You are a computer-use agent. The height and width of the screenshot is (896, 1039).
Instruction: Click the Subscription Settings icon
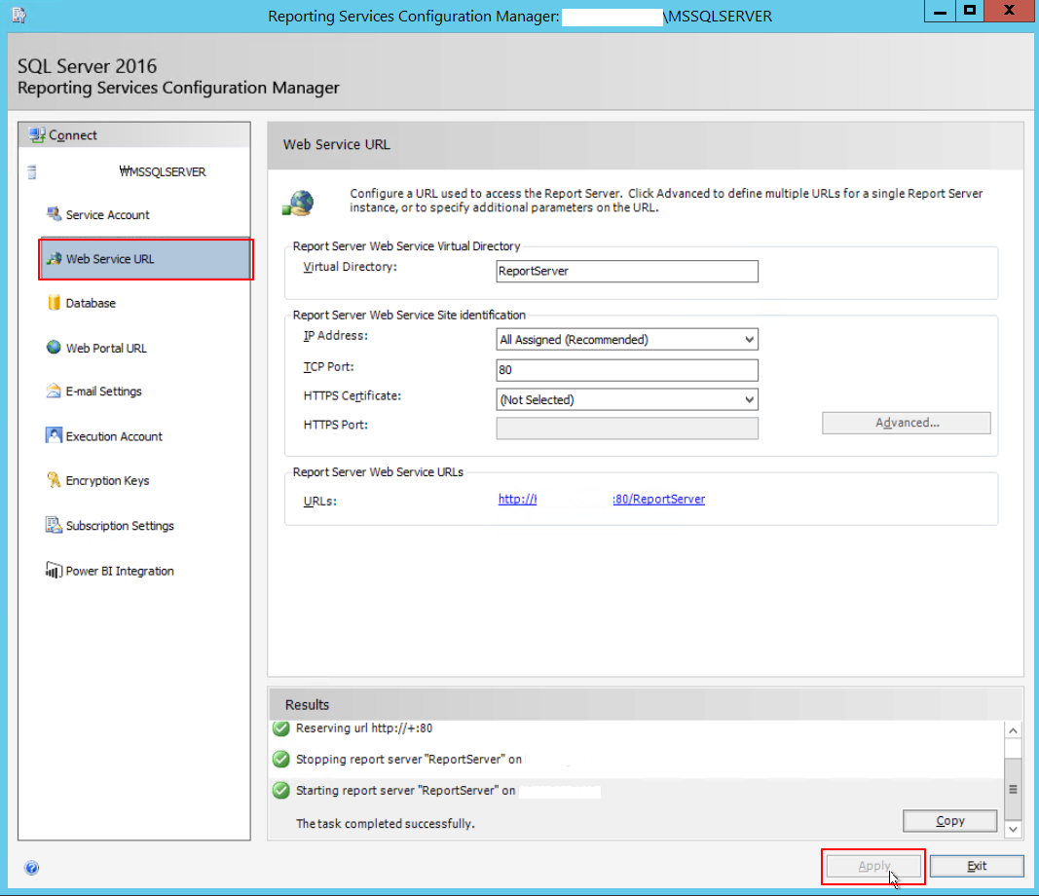coord(54,525)
